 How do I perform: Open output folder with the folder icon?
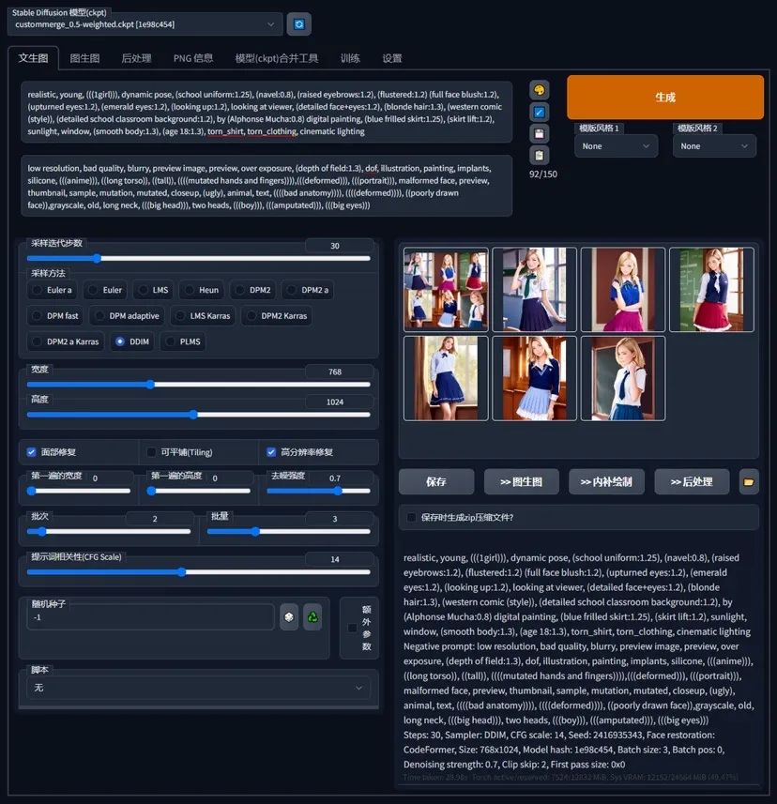coord(748,482)
